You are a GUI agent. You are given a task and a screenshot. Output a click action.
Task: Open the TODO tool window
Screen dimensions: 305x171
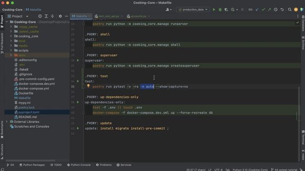(x=56, y=165)
